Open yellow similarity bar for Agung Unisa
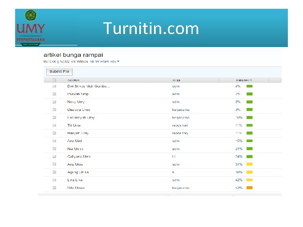The image size is (303, 227). click(x=250, y=172)
